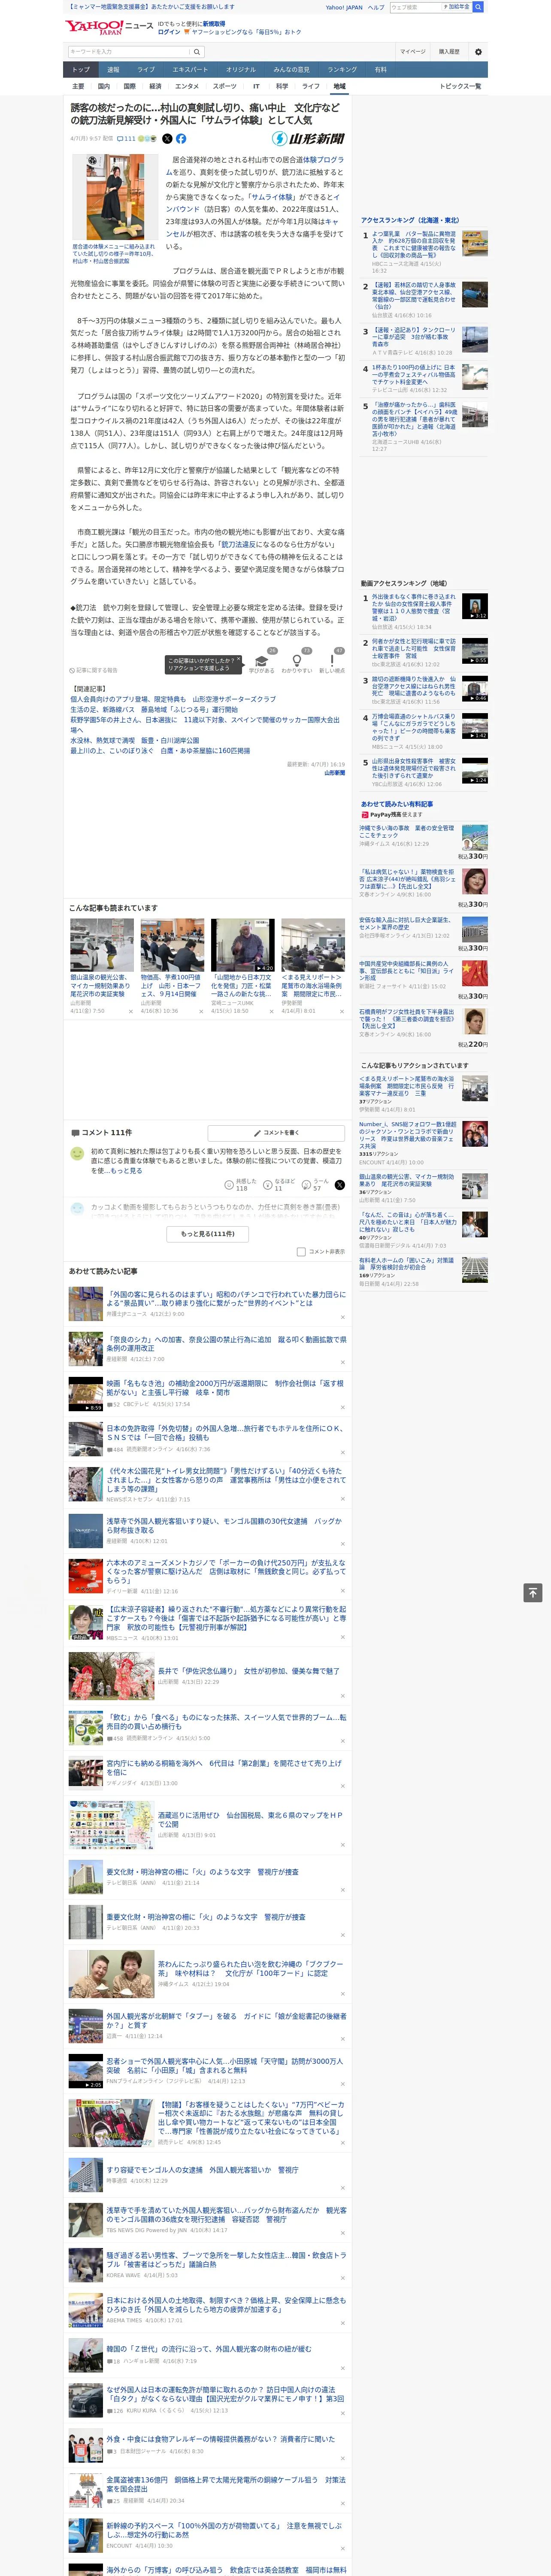
Task: Click the keyword search magnifier icon
Action: tap(197, 51)
